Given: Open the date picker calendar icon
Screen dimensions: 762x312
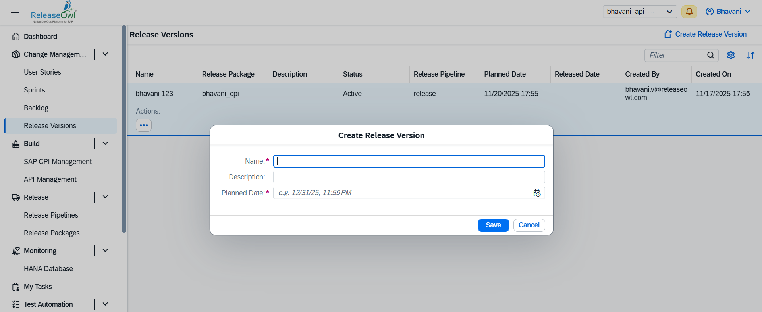Looking at the screenshot, I should (537, 193).
